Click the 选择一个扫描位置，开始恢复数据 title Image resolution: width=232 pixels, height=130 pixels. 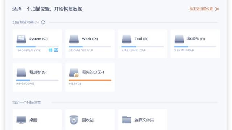[x=47, y=9]
